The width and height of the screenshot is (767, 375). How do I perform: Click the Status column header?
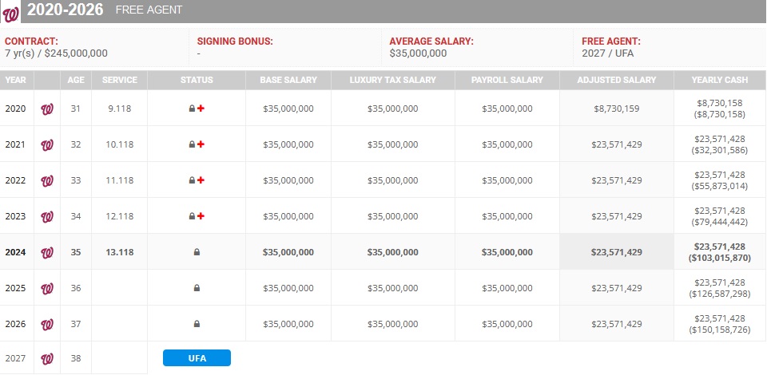click(197, 80)
